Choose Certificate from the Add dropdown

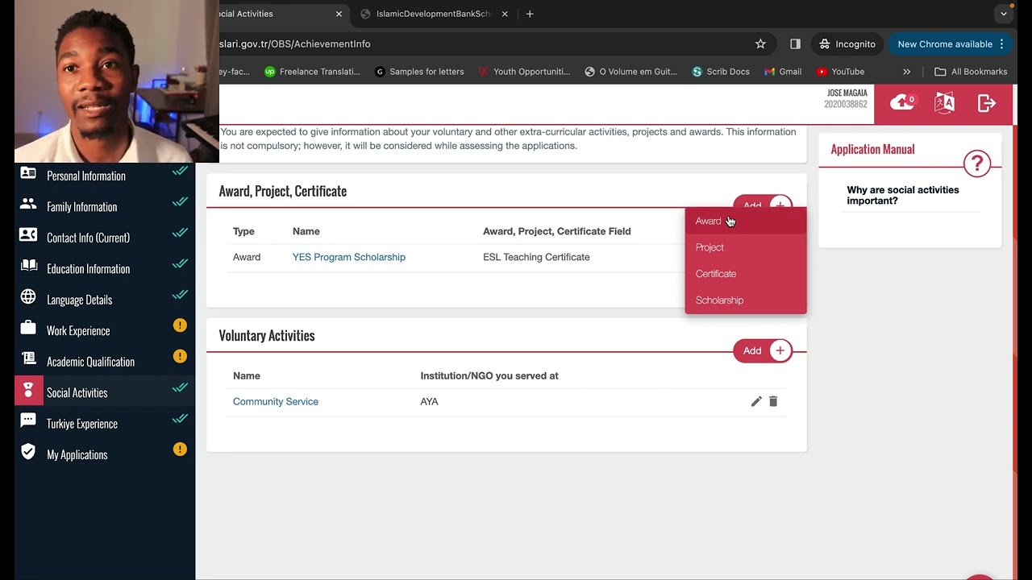click(x=746, y=274)
